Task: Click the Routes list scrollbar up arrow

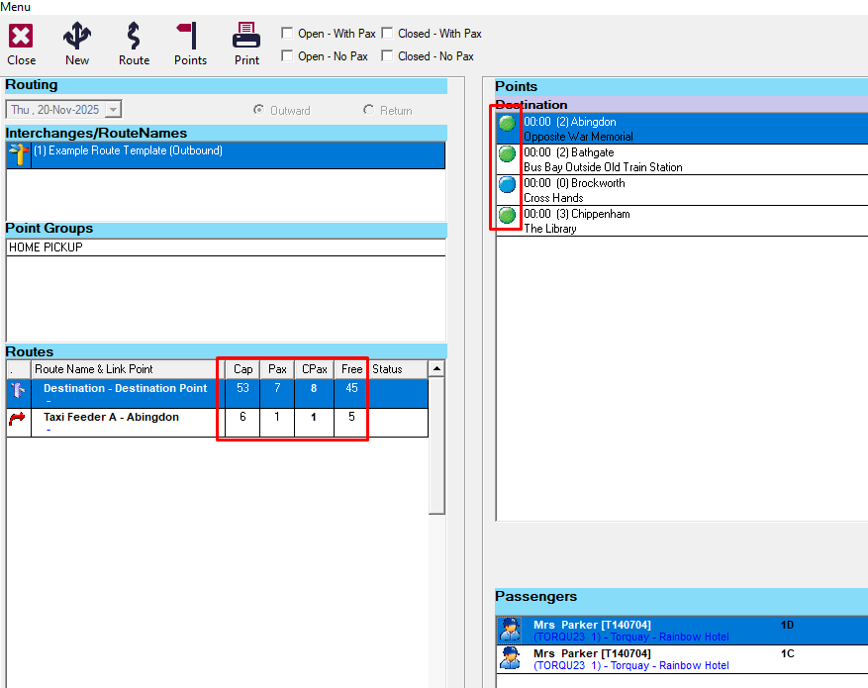Action: click(x=436, y=369)
